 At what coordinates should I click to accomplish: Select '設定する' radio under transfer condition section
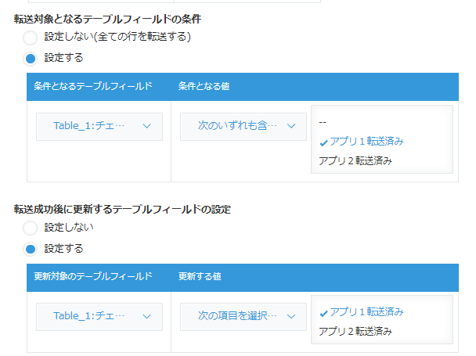(30, 58)
